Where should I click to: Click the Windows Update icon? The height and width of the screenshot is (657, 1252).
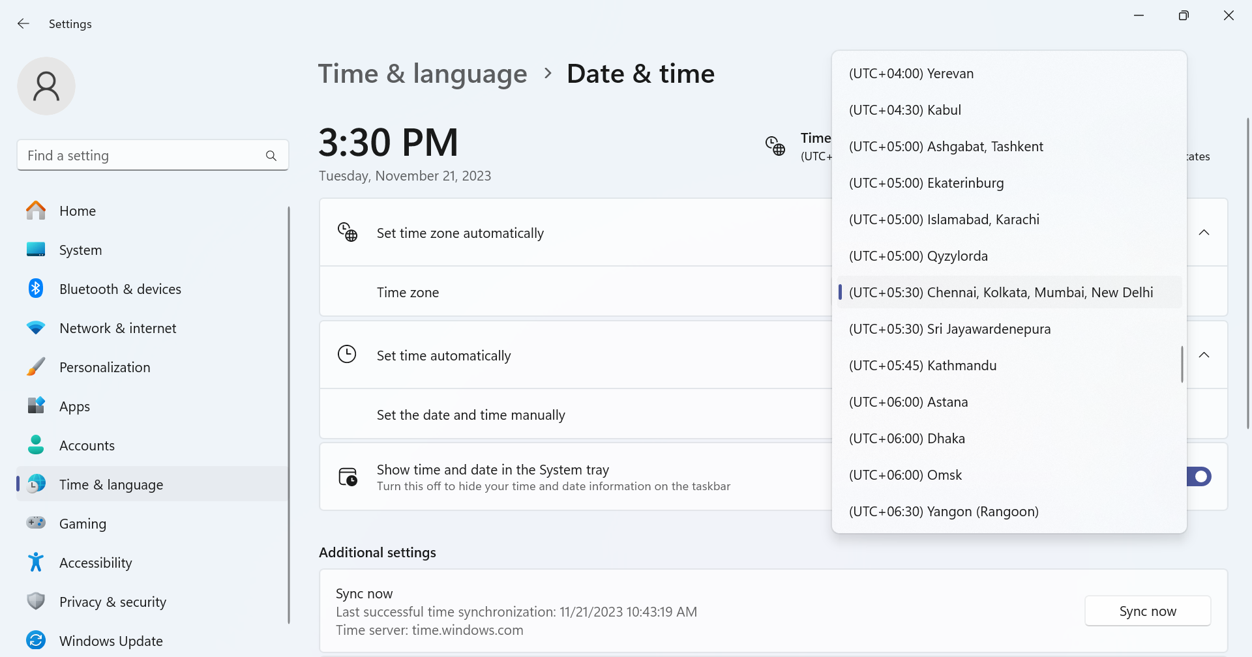(36, 641)
